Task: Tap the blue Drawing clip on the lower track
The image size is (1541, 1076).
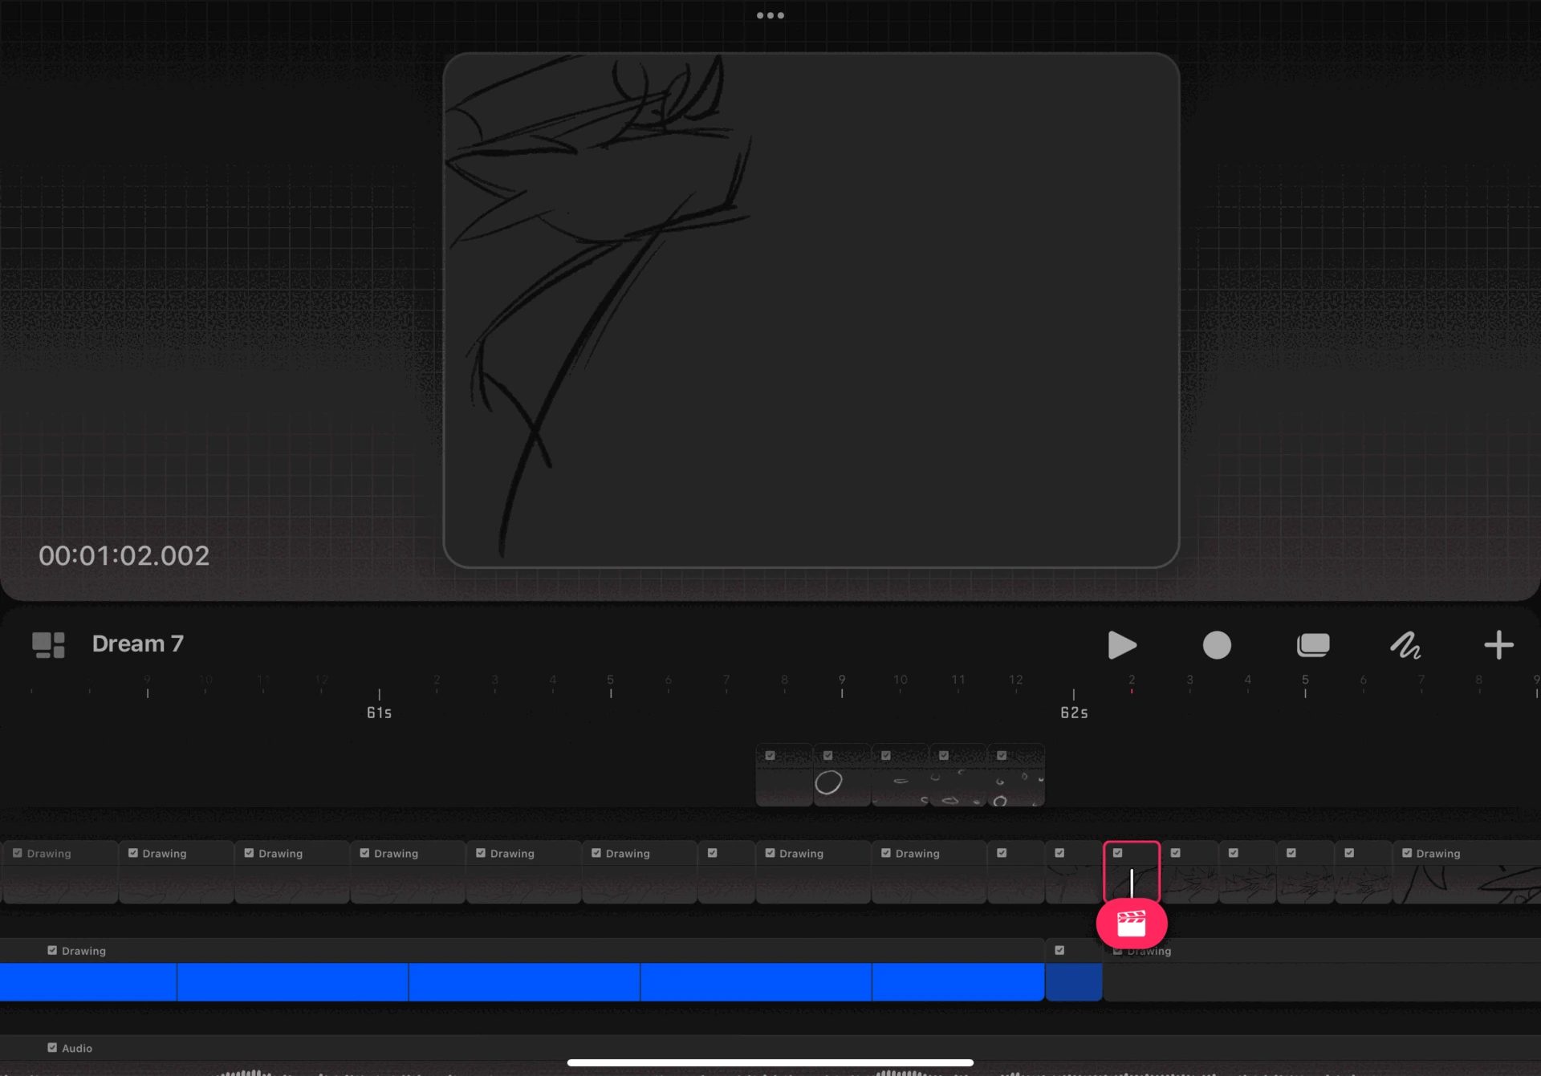Action: tap(522, 981)
